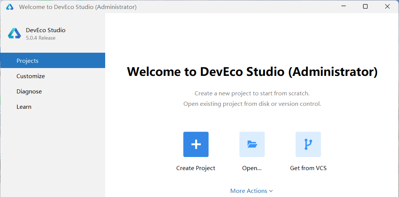Expand the More Actions dropdown

[252, 191]
